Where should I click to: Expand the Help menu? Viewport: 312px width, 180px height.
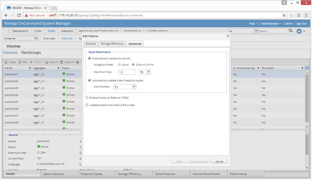point(253,23)
